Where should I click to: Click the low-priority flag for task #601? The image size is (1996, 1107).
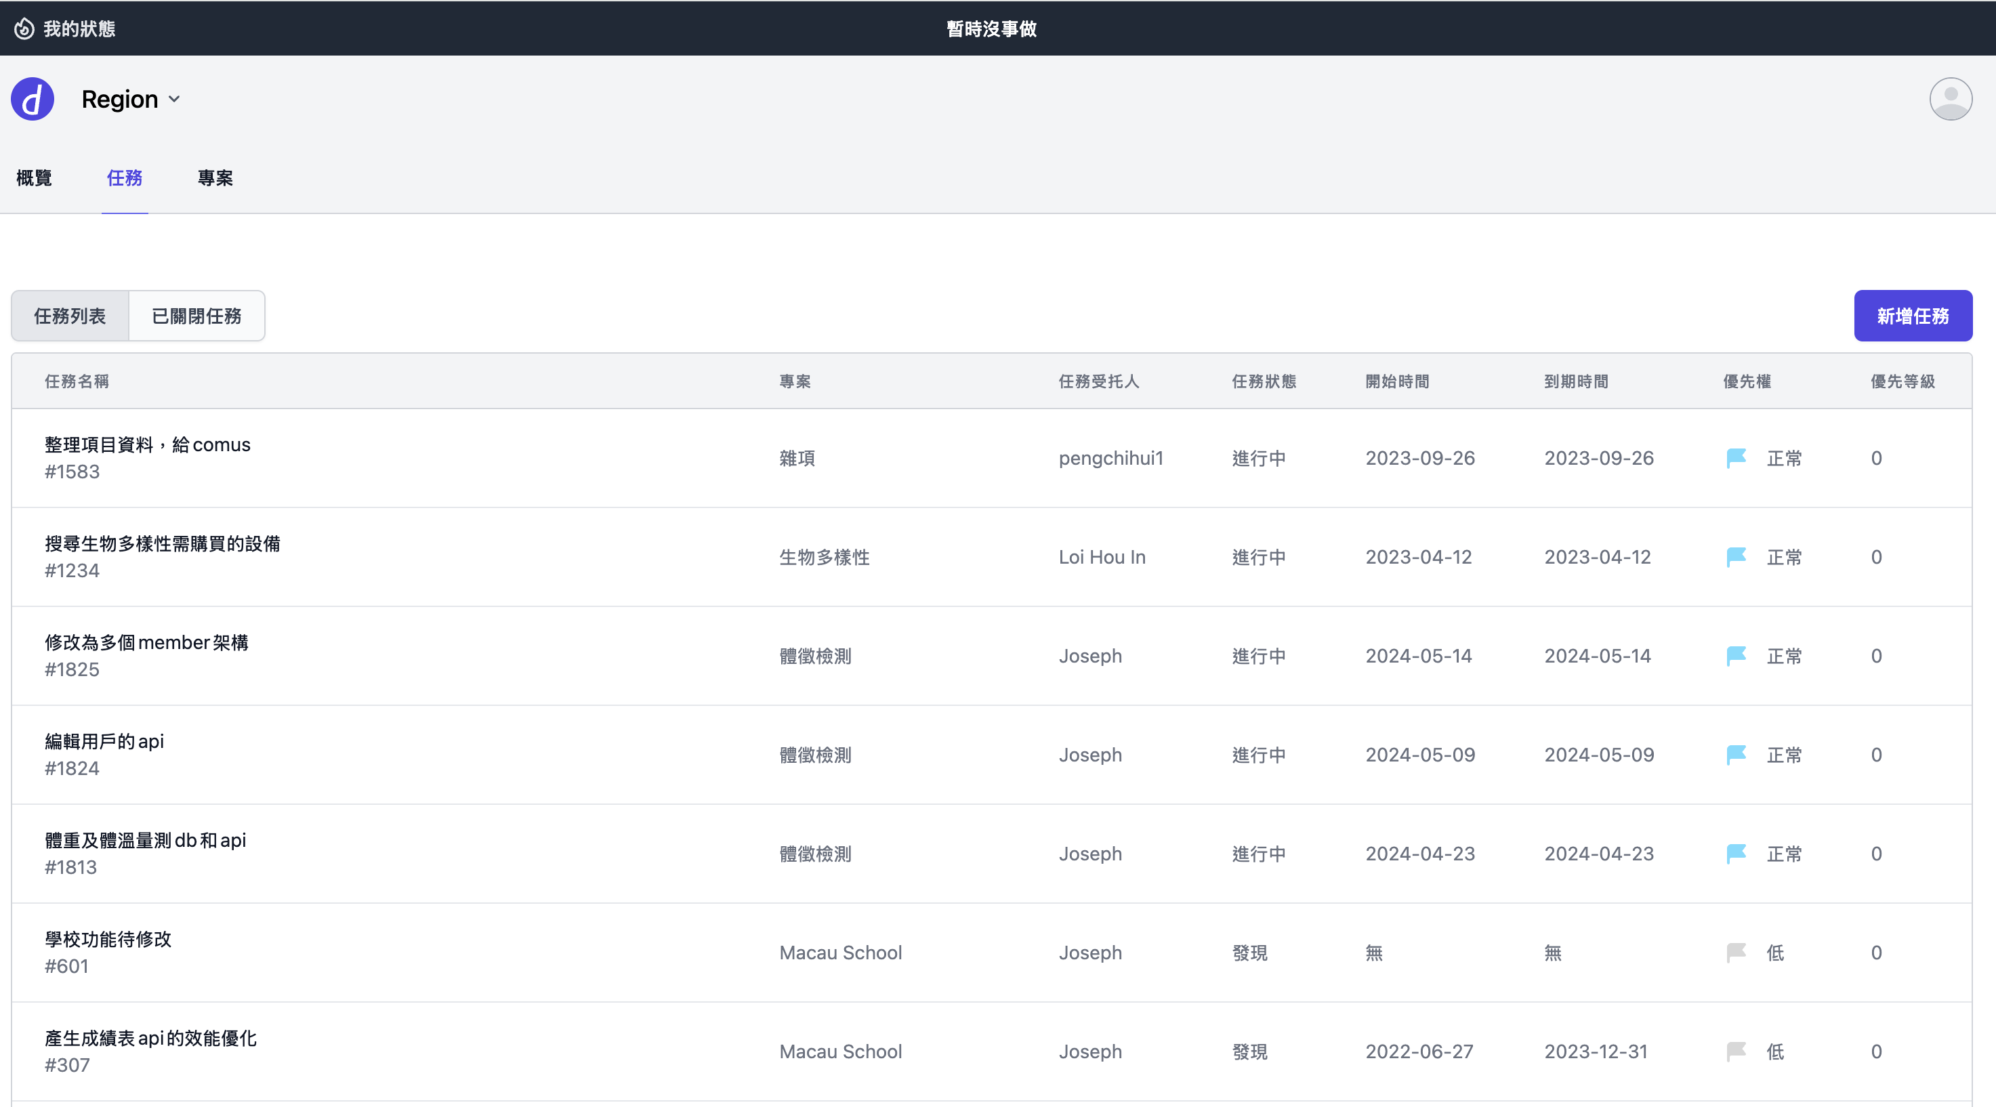click(x=1737, y=952)
